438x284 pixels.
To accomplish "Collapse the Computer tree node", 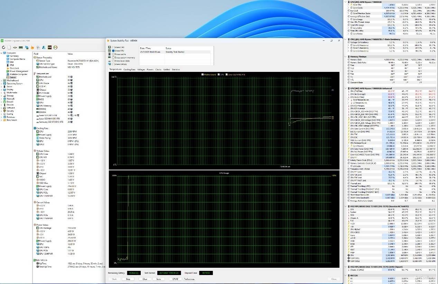I will tap(1, 53).
